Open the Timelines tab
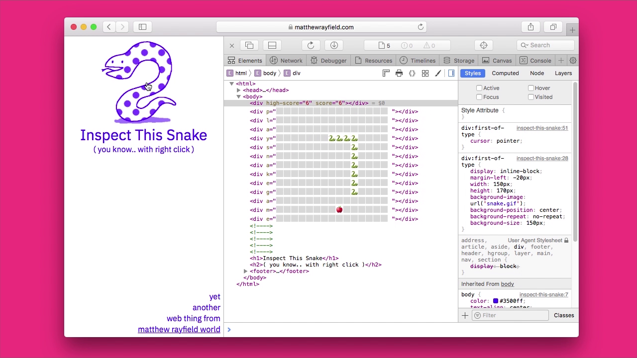Viewport: 637px width, 358px height. click(418, 61)
